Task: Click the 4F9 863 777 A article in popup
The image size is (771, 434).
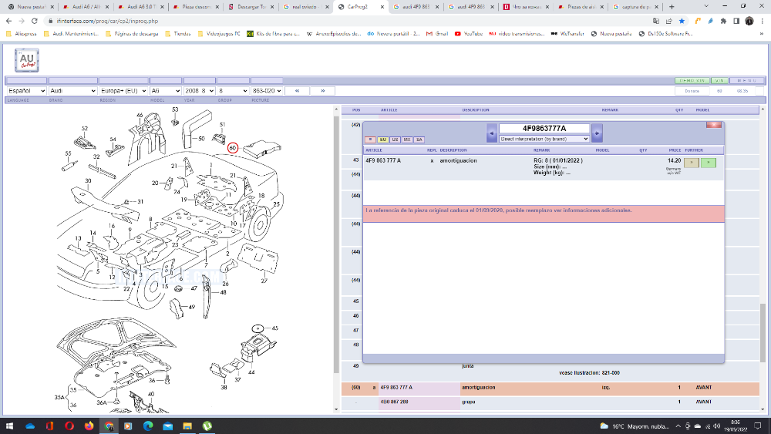Action: (383, 160)
